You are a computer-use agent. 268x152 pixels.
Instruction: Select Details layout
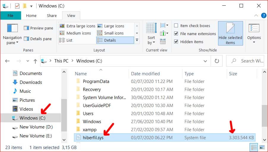[x=115, y=40]
